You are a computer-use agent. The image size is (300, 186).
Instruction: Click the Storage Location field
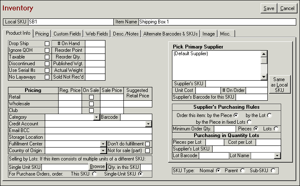[x=98, y=137]
